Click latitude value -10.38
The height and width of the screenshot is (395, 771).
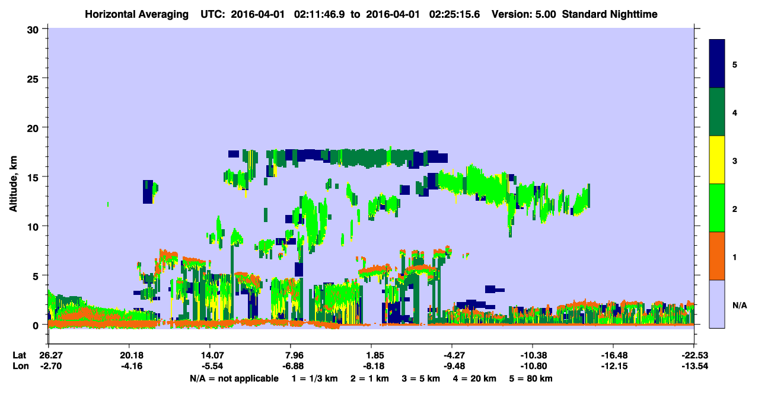click(533, 355)
